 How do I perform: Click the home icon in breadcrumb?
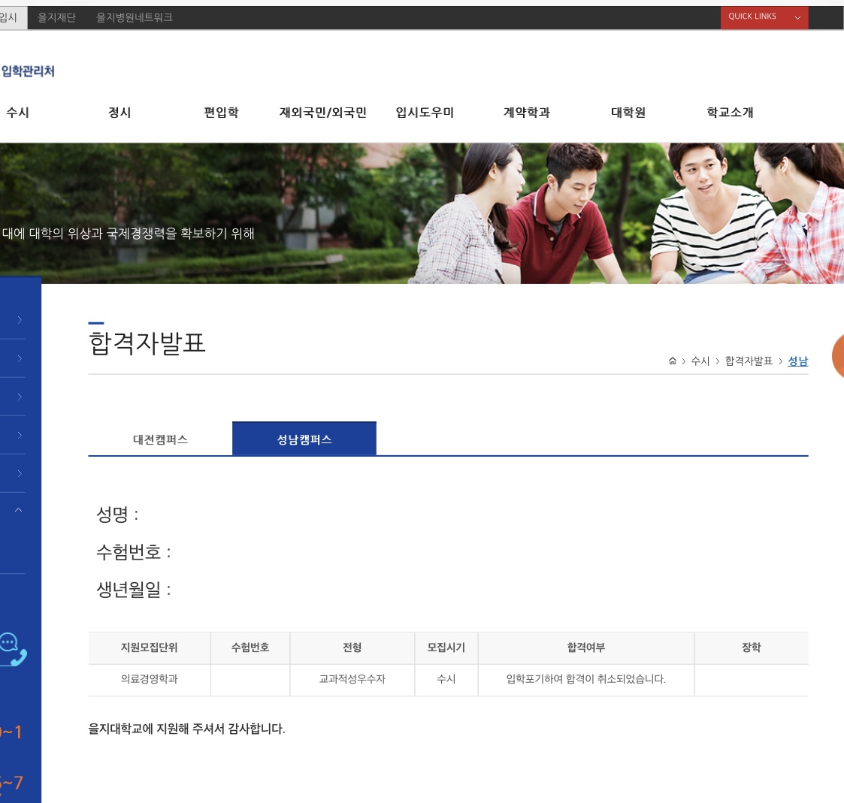click(x=672, y=361)
